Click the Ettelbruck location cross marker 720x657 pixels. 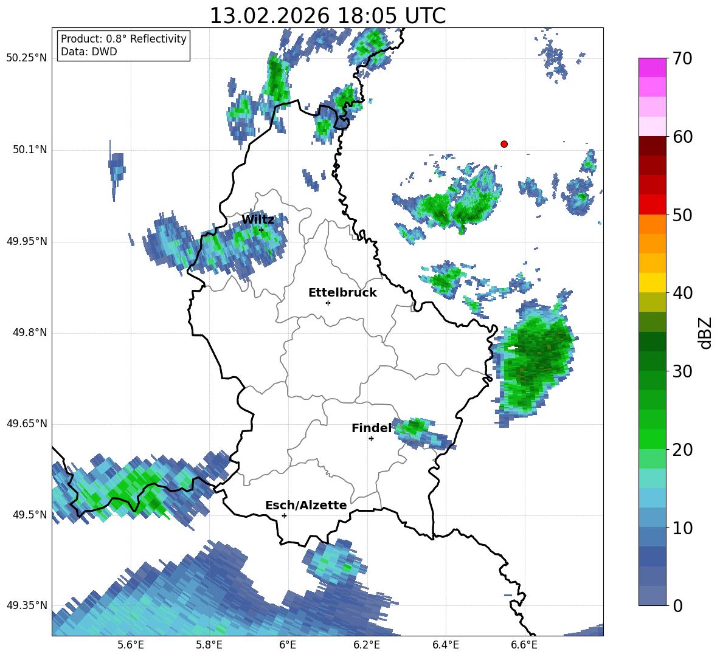pyautogui.click(x=327, y=302)
